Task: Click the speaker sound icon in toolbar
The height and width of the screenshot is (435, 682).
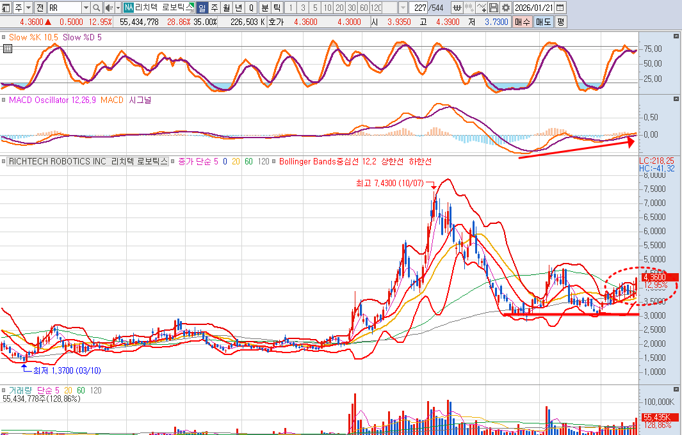Action: [x=108, y=8]
